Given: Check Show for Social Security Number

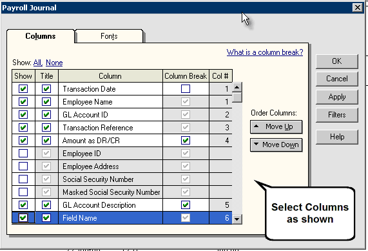Looking at the screenshot, I should click(23, 179).
